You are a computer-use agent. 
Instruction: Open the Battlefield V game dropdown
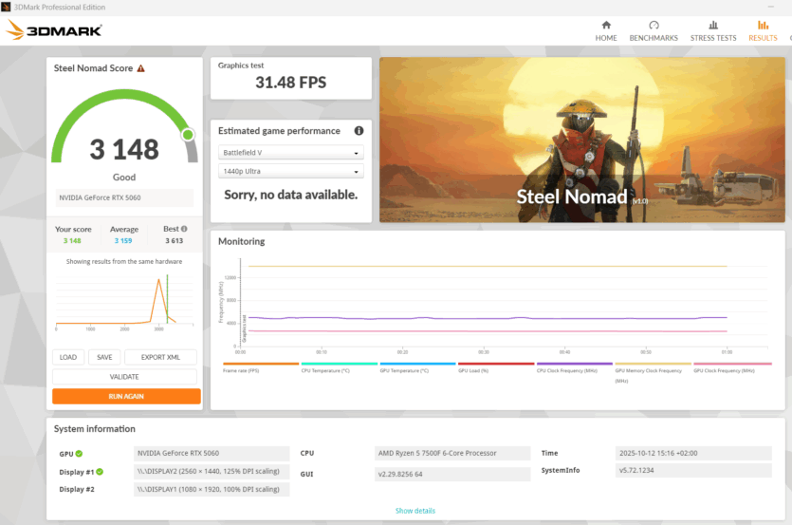point(291,153)
